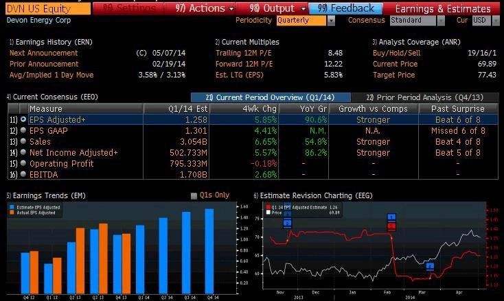This screenshot has height=301, width=504.
Task: Open 1) Earnings History (ERN) section
Action: point(51,42)
